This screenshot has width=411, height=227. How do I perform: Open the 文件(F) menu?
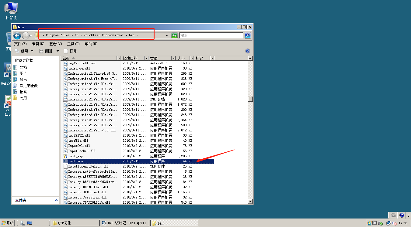point(20,44)
